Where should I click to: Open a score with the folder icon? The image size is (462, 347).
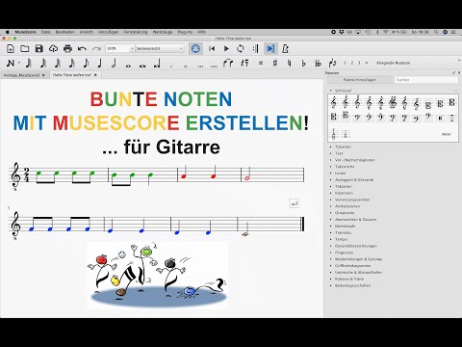click(x=25, y=49)
